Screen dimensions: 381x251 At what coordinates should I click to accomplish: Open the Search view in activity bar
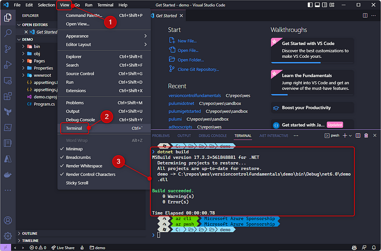pos(8,33)
